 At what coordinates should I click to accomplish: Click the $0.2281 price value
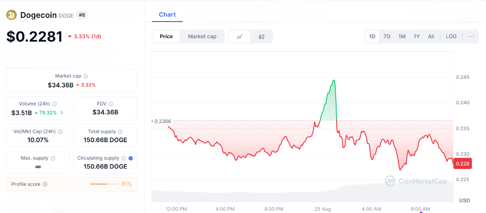pos(34,36)
